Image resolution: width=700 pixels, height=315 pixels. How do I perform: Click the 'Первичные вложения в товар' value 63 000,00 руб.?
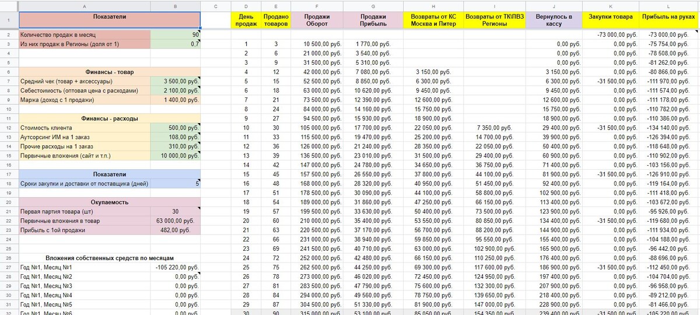click(176, 221)
